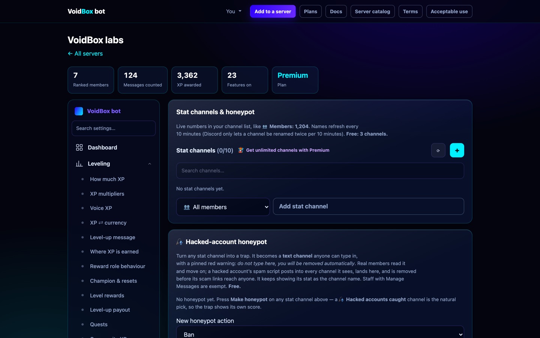
Task: Open the Terms page
Action: [x=410, y=11]
